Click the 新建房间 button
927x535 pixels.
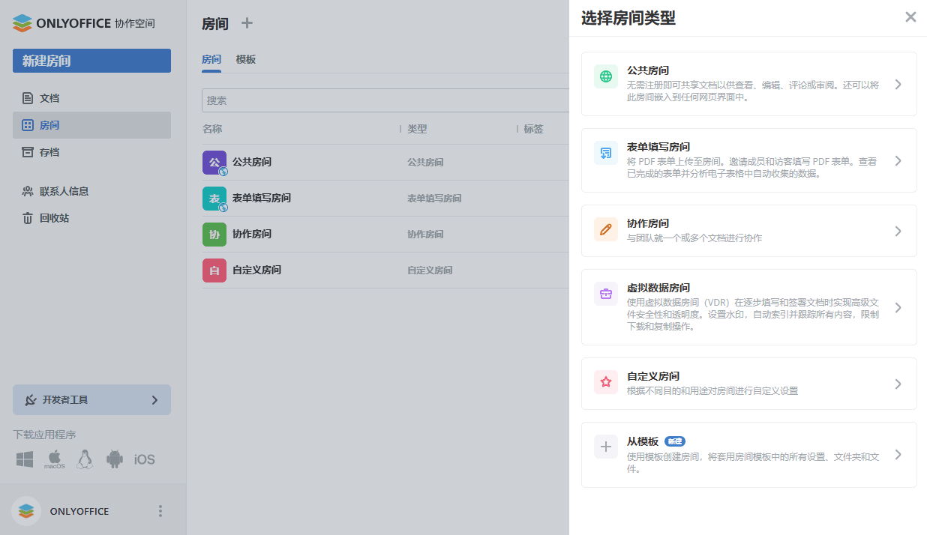click(x=91, y=61)
